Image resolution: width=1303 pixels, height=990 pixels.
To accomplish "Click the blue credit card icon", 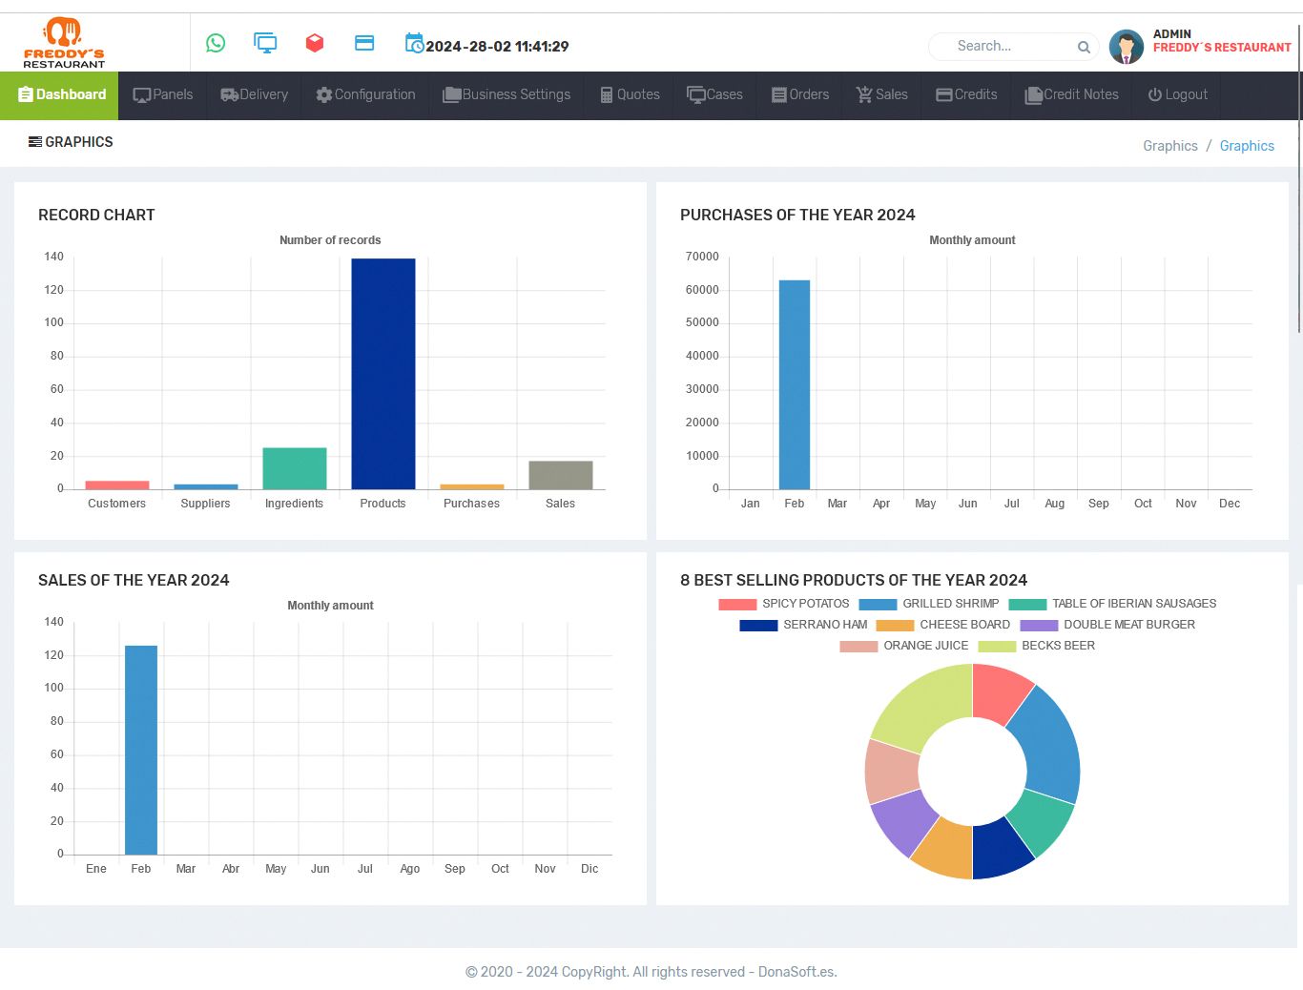I will [364, 43].
